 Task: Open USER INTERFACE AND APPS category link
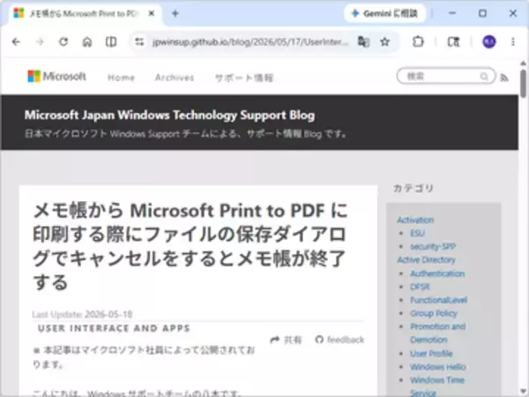114,328
